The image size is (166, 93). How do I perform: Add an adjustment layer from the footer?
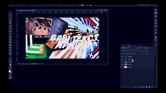(x=144, y=87)
